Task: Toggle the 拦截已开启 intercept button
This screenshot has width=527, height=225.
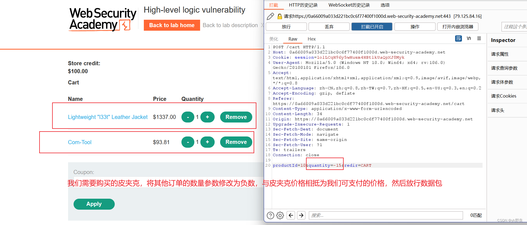Action: [372, 27]
